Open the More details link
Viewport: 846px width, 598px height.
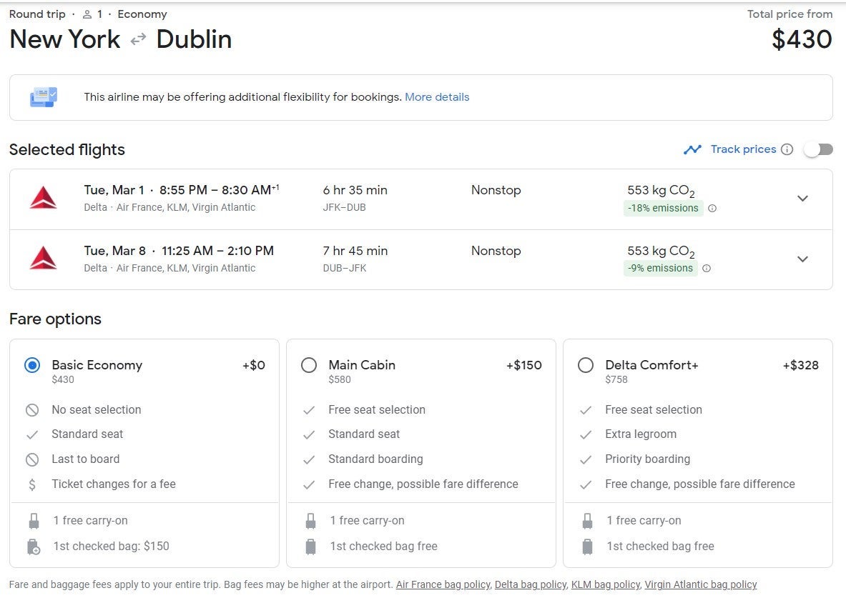437,97
